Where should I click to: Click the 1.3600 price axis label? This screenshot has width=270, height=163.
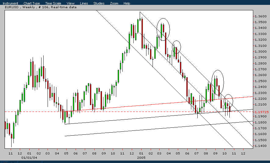coord(261,16)
